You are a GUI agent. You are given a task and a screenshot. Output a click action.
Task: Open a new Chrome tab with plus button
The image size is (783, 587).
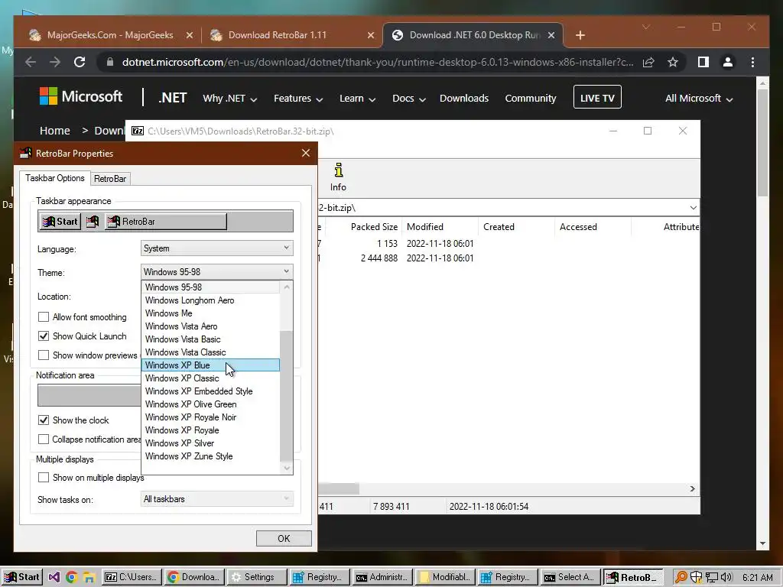point(580,35)
